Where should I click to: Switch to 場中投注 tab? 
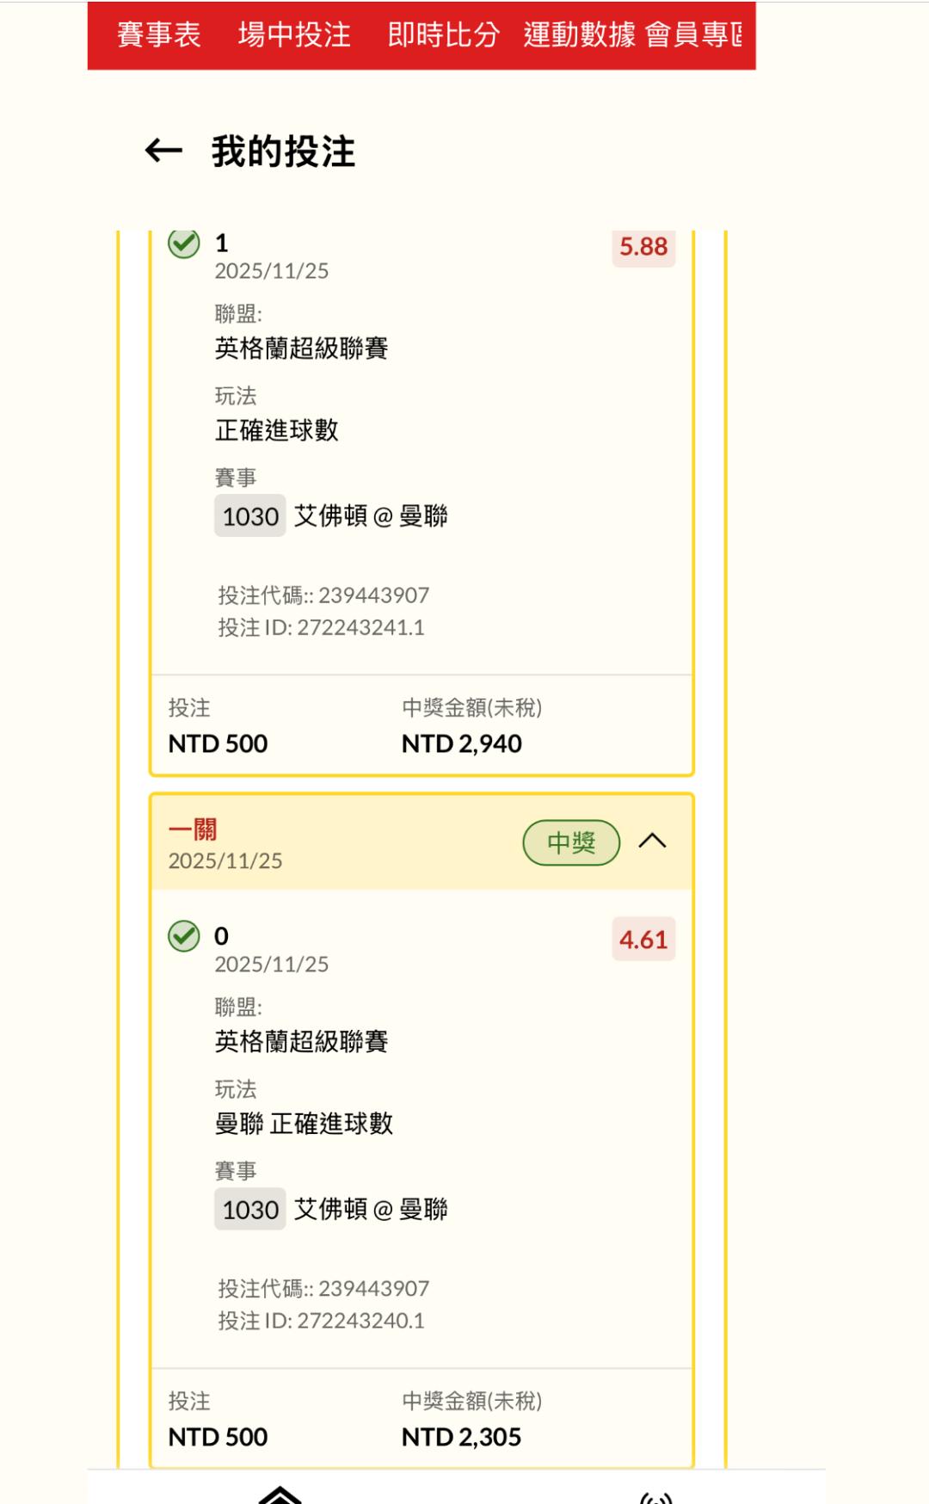(294, 35)
